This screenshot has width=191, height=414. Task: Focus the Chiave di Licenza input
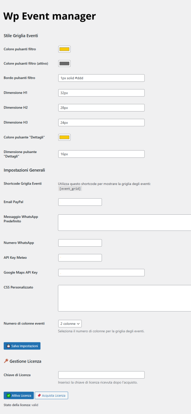tap(101, 375)
